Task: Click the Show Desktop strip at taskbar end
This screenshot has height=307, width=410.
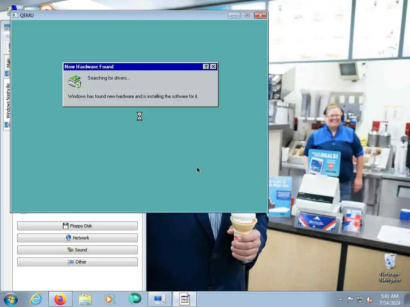Action: click(x=407, y=299)
